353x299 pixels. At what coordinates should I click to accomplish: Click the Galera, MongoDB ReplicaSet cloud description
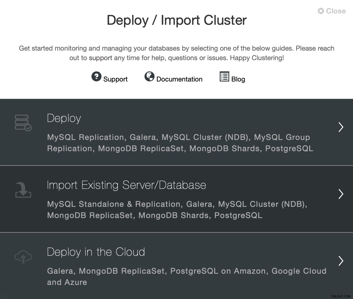pos(187,277)
